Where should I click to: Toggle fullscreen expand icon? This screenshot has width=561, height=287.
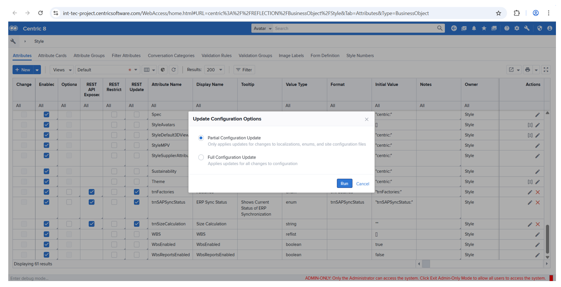pyautogui.click(x=546, y=70)
